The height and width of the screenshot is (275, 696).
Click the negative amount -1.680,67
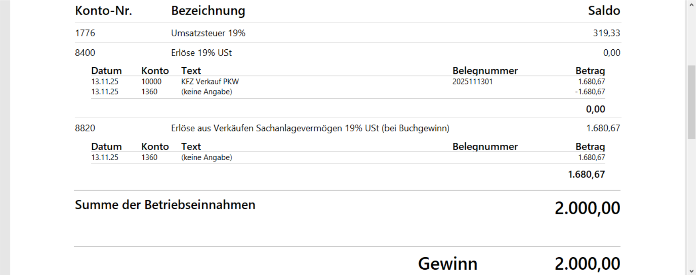click(590, 92)
